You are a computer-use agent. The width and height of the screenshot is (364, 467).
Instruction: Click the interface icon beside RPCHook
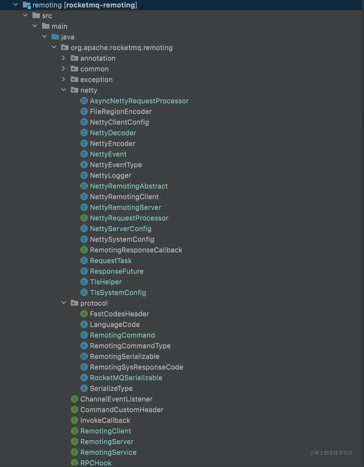74,463
